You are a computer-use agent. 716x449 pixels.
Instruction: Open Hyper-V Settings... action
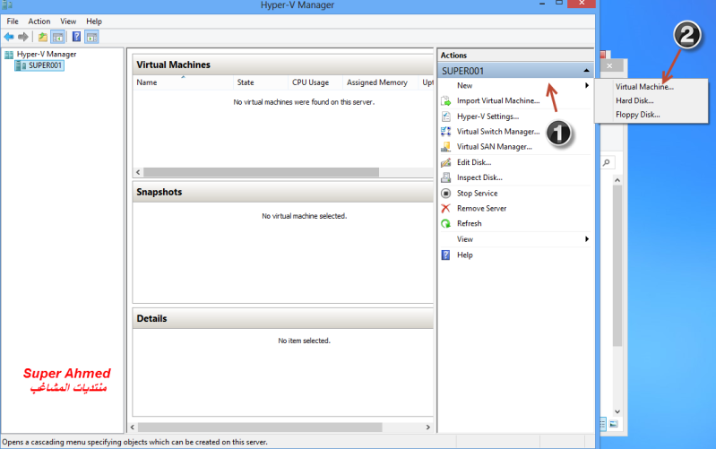click(487, 117)
